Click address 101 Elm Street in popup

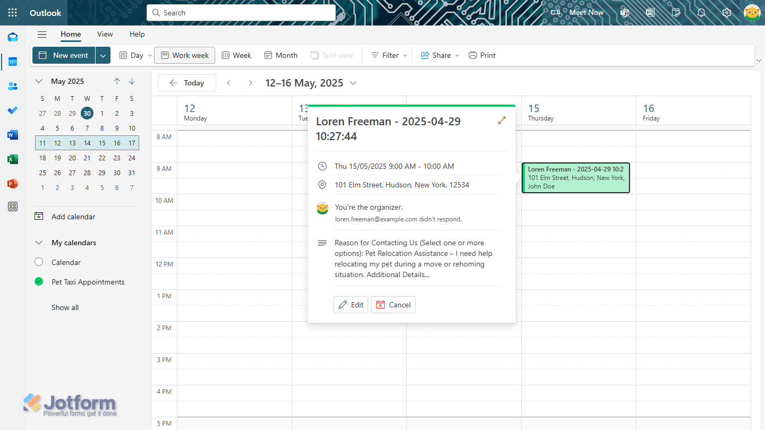(x=402, y=185)
